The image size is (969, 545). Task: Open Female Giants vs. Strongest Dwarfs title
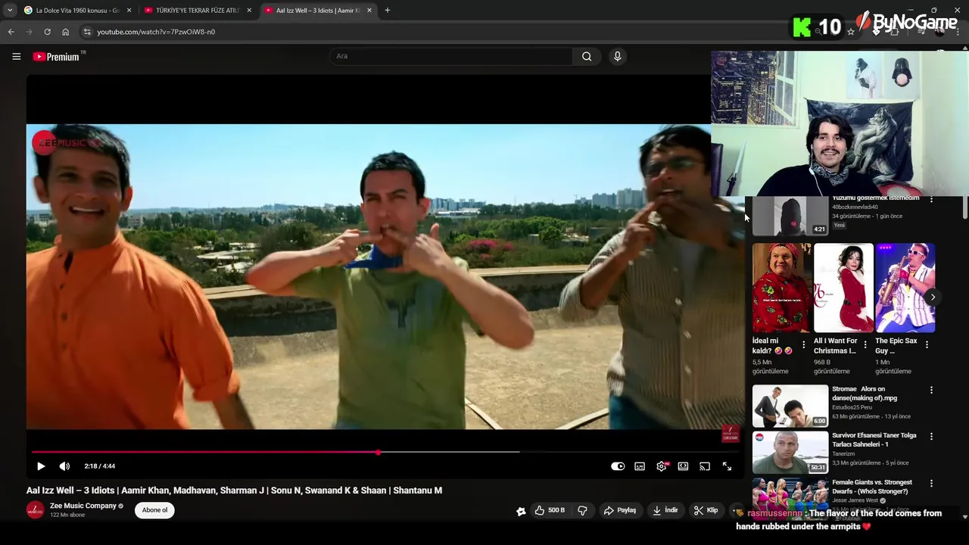pyautogui.click(x=872, y=487)
